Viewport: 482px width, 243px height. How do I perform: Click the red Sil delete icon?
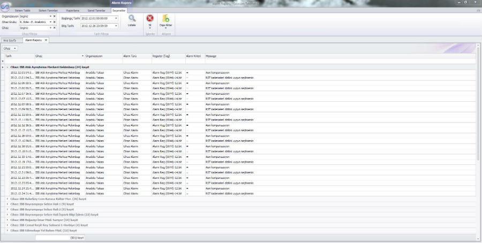(150, 19)
